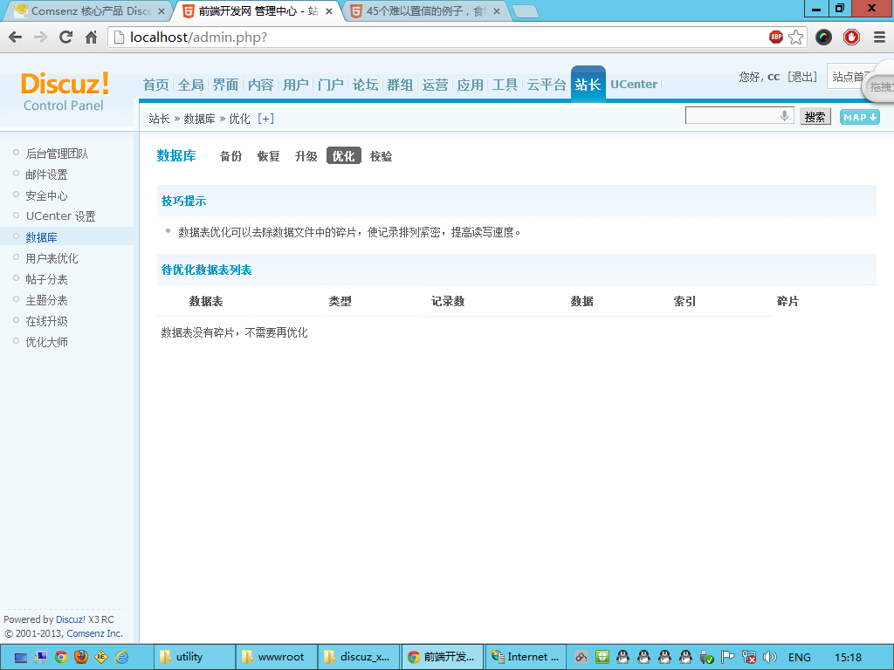Open browser home page icon

coord(91,38)
